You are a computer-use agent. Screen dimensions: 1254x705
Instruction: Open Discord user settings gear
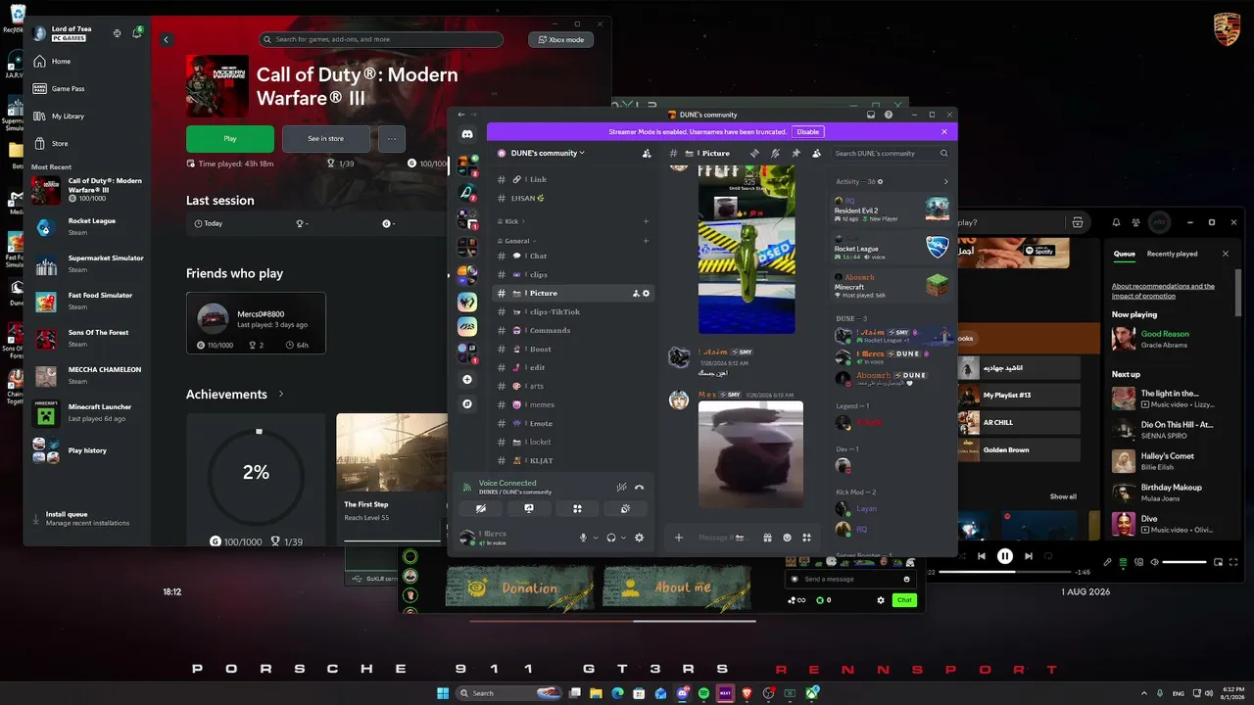coord(640,538)
